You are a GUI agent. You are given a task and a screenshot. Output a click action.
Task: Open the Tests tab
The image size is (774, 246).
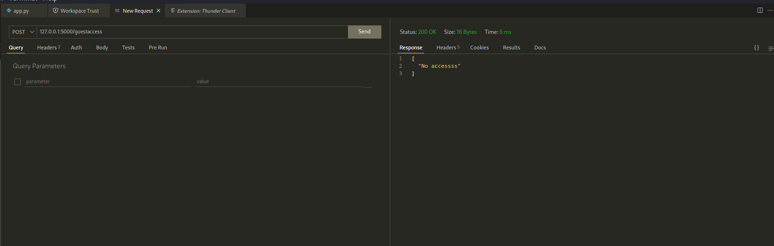coord(128,48)
